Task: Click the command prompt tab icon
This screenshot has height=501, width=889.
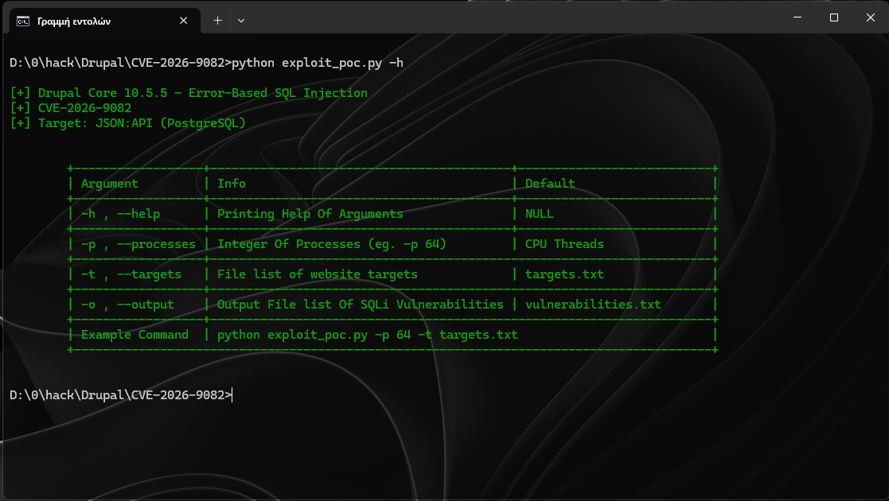Action: click(22, 21)
